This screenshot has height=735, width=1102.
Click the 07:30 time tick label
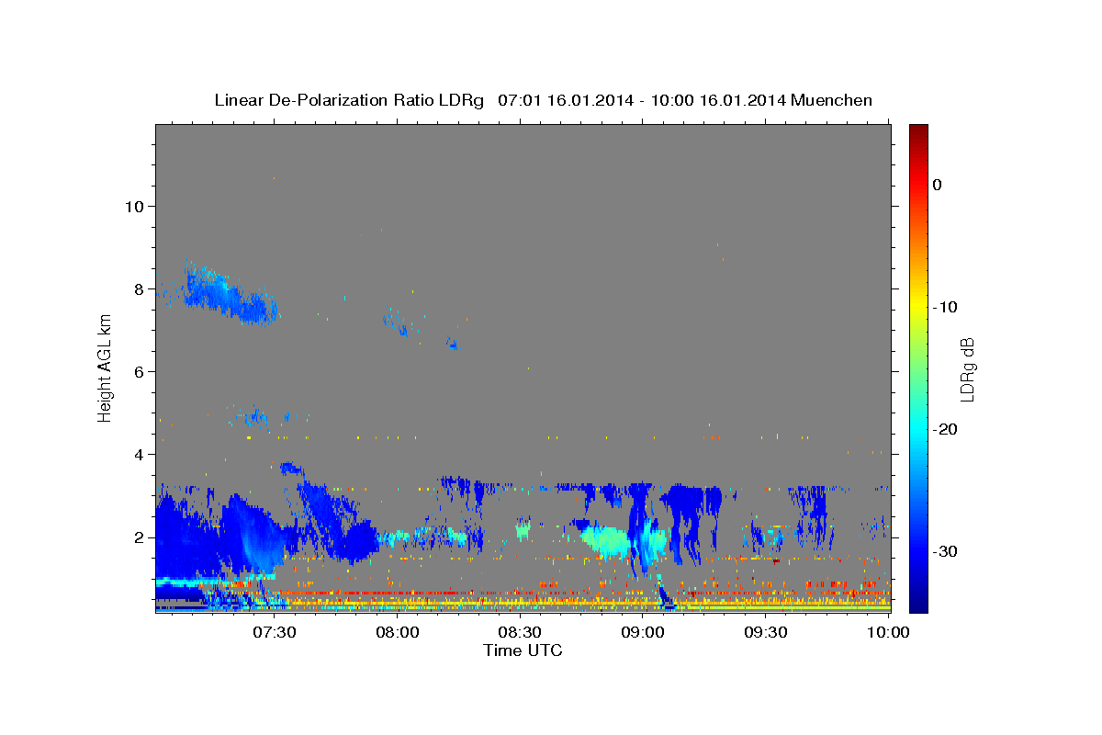pyautogui.click(x=275, y=633)
